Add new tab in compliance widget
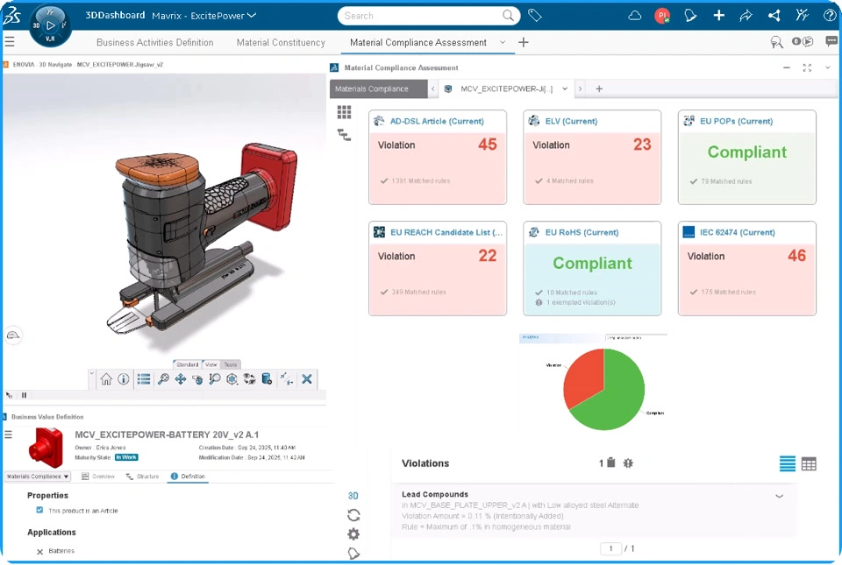 coord(599,89)
